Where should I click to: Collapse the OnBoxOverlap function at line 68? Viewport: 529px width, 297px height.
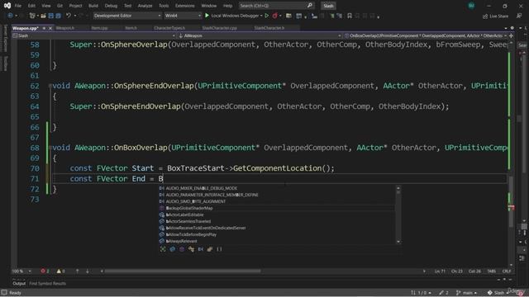coord(50,148)
